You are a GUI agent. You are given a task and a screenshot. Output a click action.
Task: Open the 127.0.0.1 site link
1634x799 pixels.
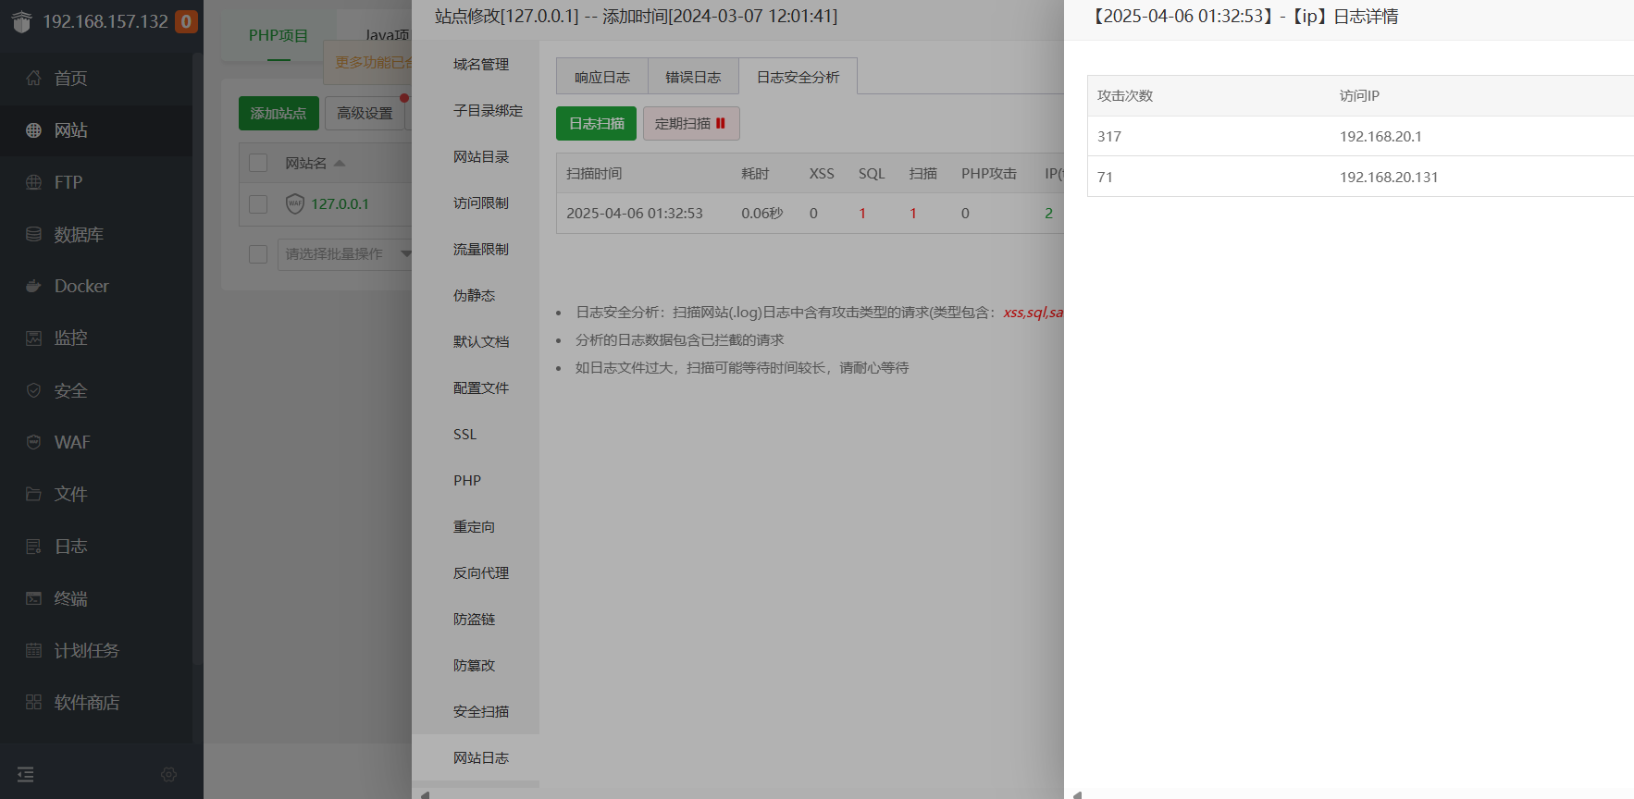point(340,203)
